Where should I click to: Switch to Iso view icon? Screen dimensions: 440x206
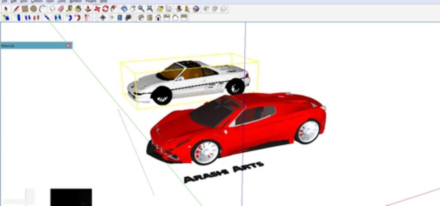pyautogui.click(x=141, y=18)
